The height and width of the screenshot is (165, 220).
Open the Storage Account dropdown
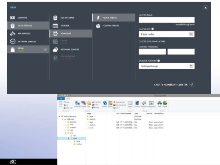tap(167, 66)
